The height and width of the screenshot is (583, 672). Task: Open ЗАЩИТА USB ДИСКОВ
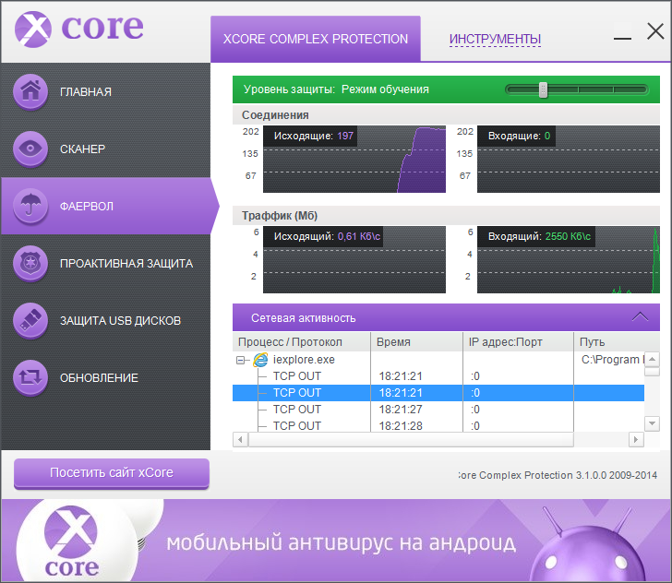(105, 320)
